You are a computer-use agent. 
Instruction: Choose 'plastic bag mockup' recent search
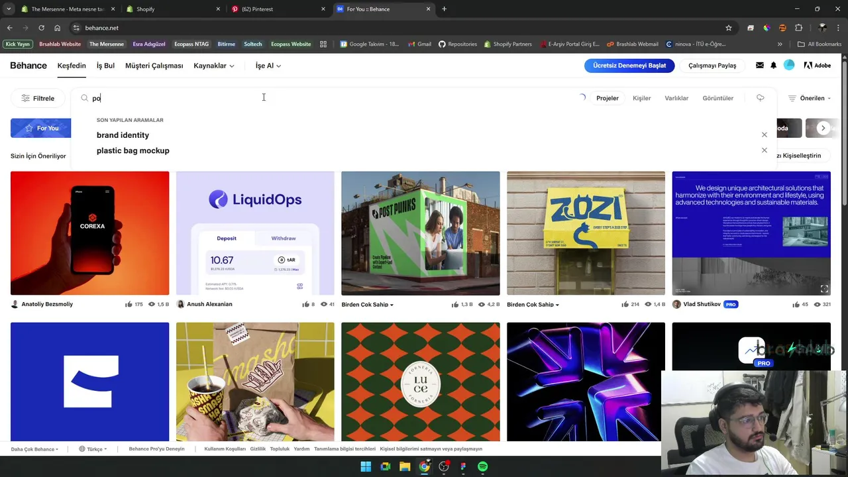(132, 150)
